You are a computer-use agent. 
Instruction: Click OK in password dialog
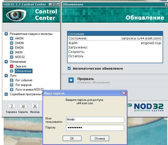72,139
